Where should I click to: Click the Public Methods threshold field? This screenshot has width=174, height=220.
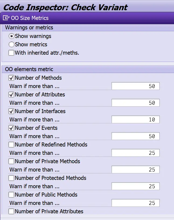(135, 203)
